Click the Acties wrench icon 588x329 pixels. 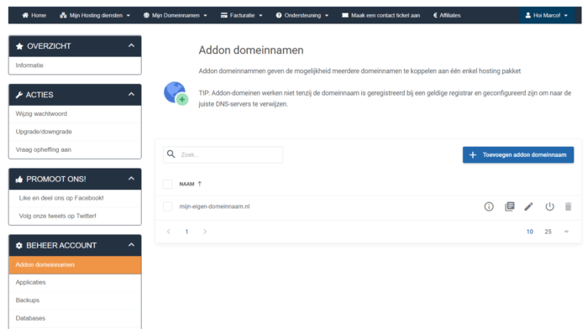19,95
